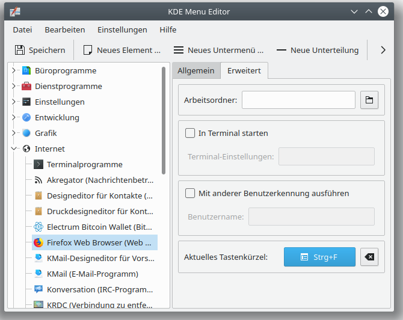403x320 pixels.
Task: Click into the Arbeitsordner text field
Action: point(298,100)
